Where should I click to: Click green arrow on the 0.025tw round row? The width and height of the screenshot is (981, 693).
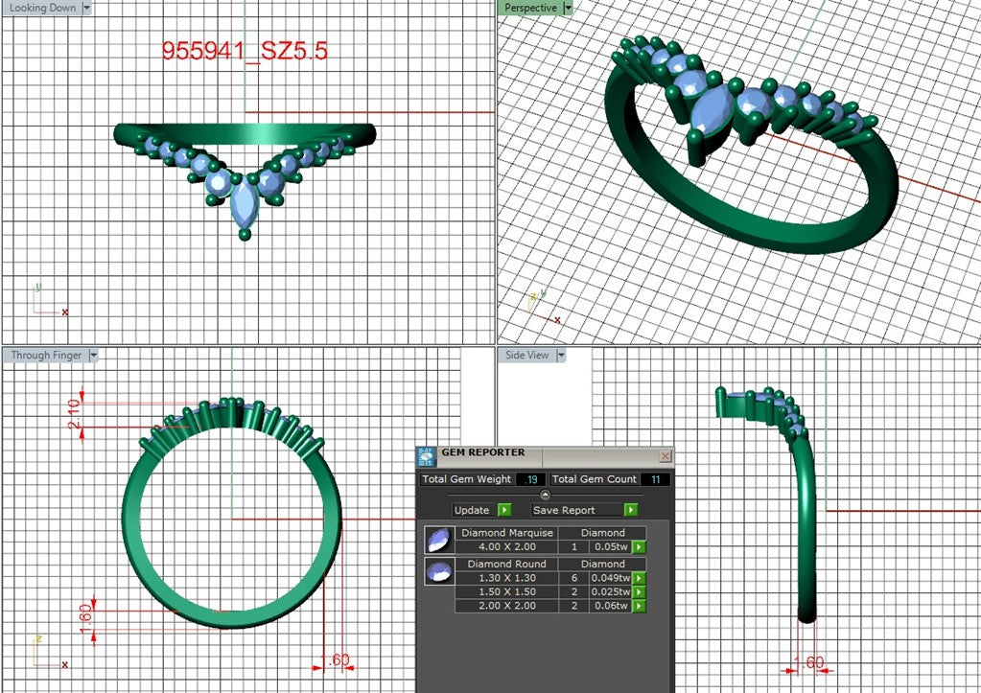[x=639, y=592]
